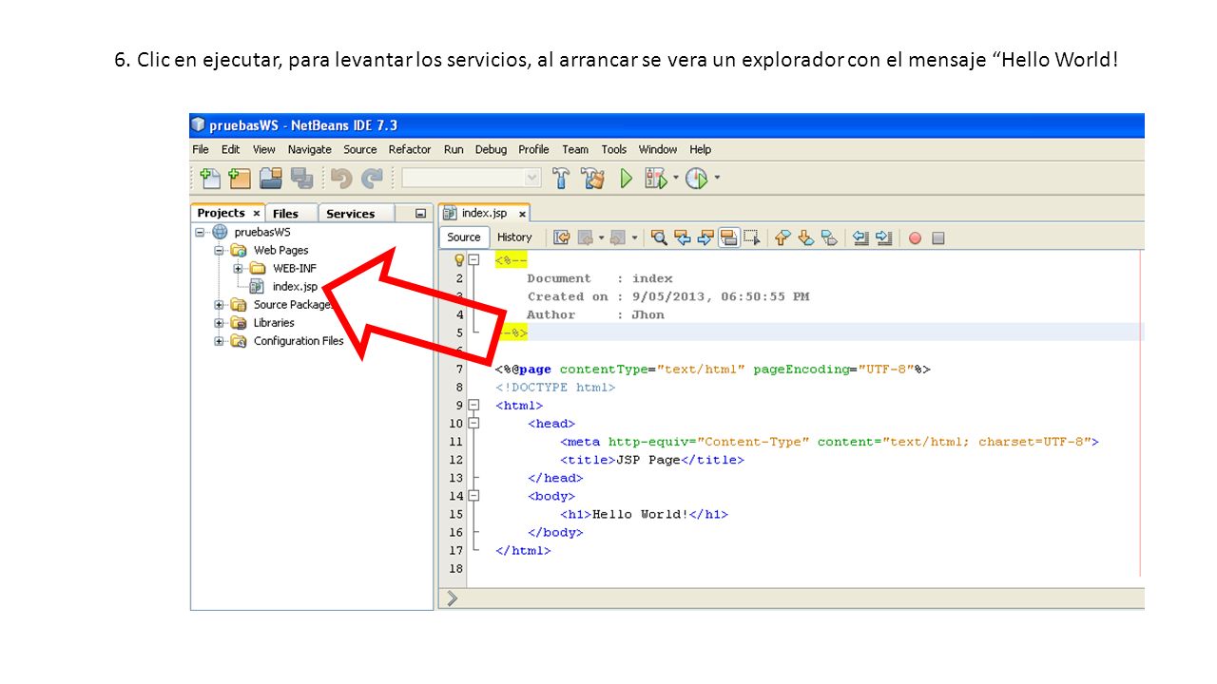Click the Debug Project icon
This screenshot has height=684, width=1217.
[656, 178]
